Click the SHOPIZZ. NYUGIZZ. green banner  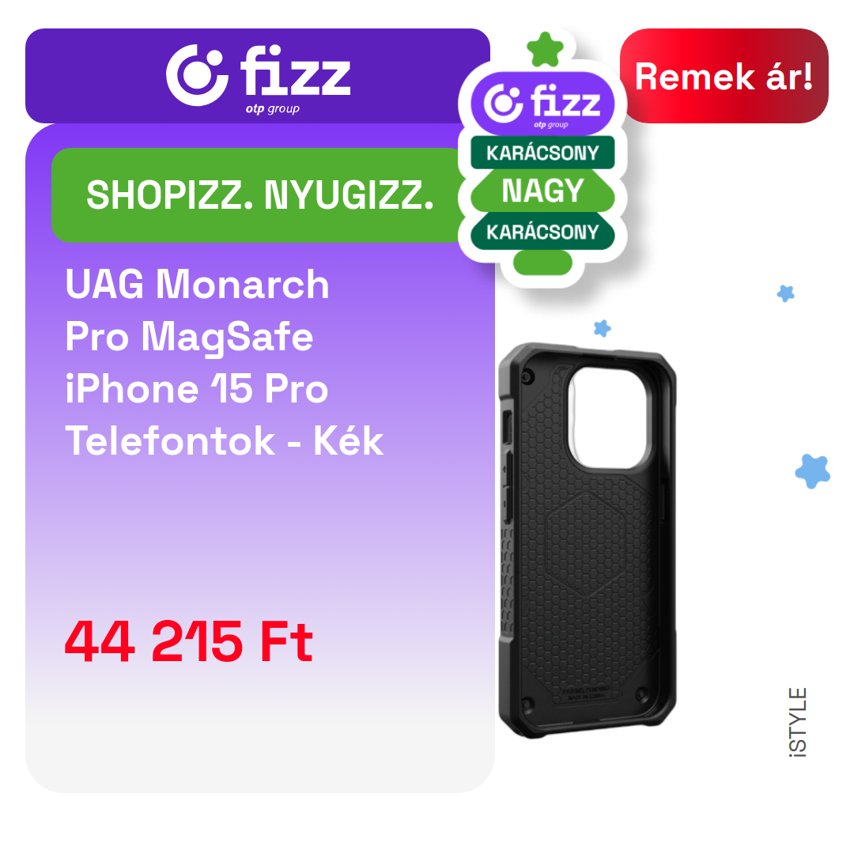(258, 195)
